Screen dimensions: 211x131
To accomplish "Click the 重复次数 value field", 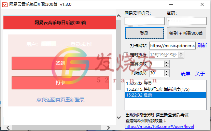I will coord(157,64).
